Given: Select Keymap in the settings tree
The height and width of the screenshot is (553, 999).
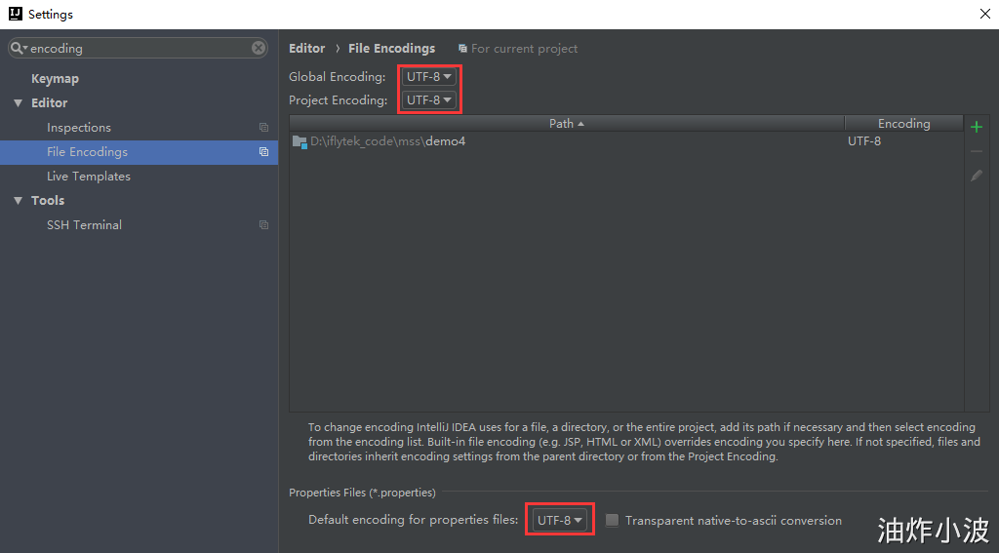Looking at the screenshot, I should pyautogui.click(x=55, y=79).
